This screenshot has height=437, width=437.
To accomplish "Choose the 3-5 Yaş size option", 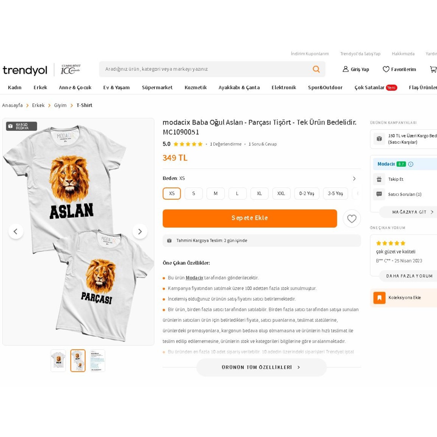I will (335, 193).
